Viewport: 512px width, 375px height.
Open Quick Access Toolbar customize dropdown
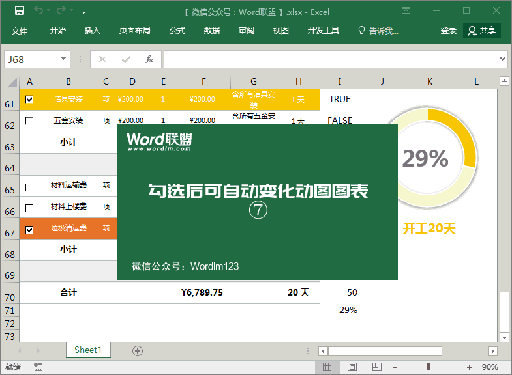(x=83, y=12)
